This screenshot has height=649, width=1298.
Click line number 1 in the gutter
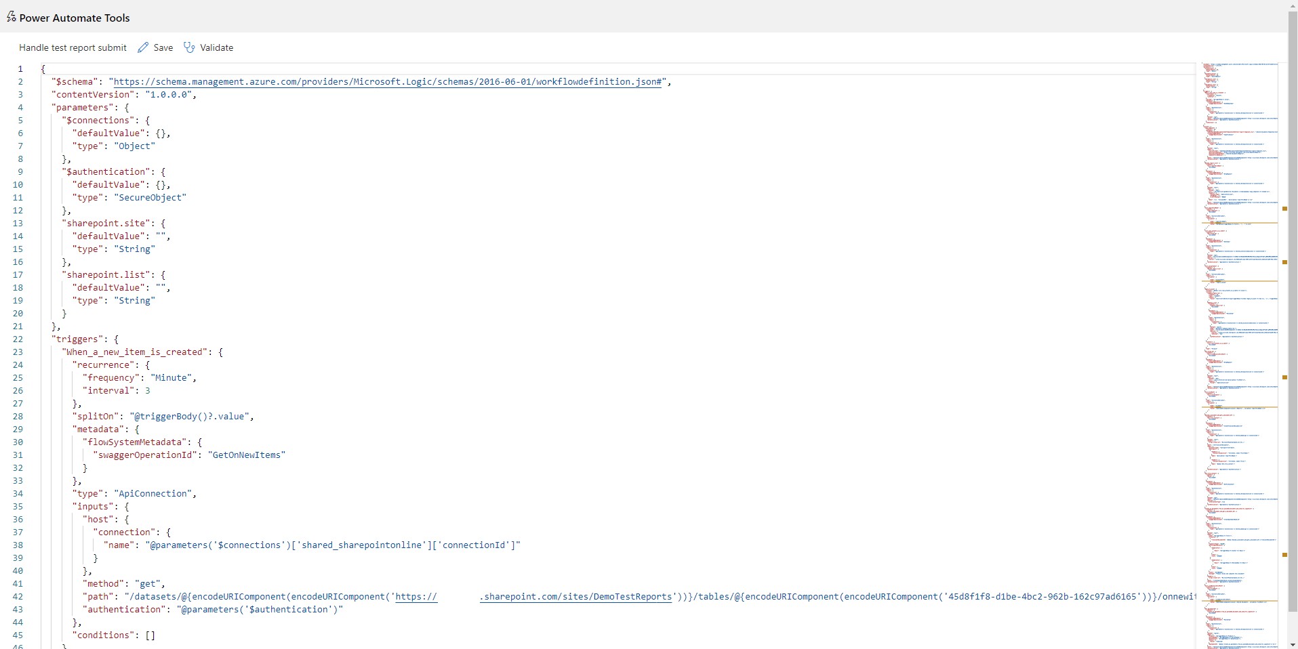(20, 68)
